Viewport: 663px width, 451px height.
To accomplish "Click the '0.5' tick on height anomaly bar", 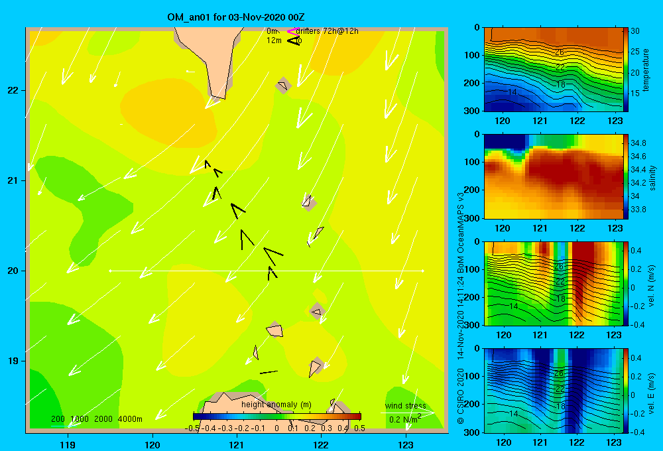I will point(359,428).
